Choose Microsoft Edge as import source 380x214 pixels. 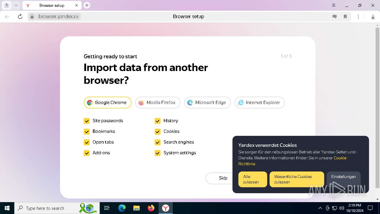coord(208,103)
